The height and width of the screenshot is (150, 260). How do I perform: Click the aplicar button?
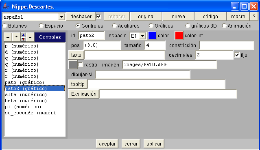154,144
